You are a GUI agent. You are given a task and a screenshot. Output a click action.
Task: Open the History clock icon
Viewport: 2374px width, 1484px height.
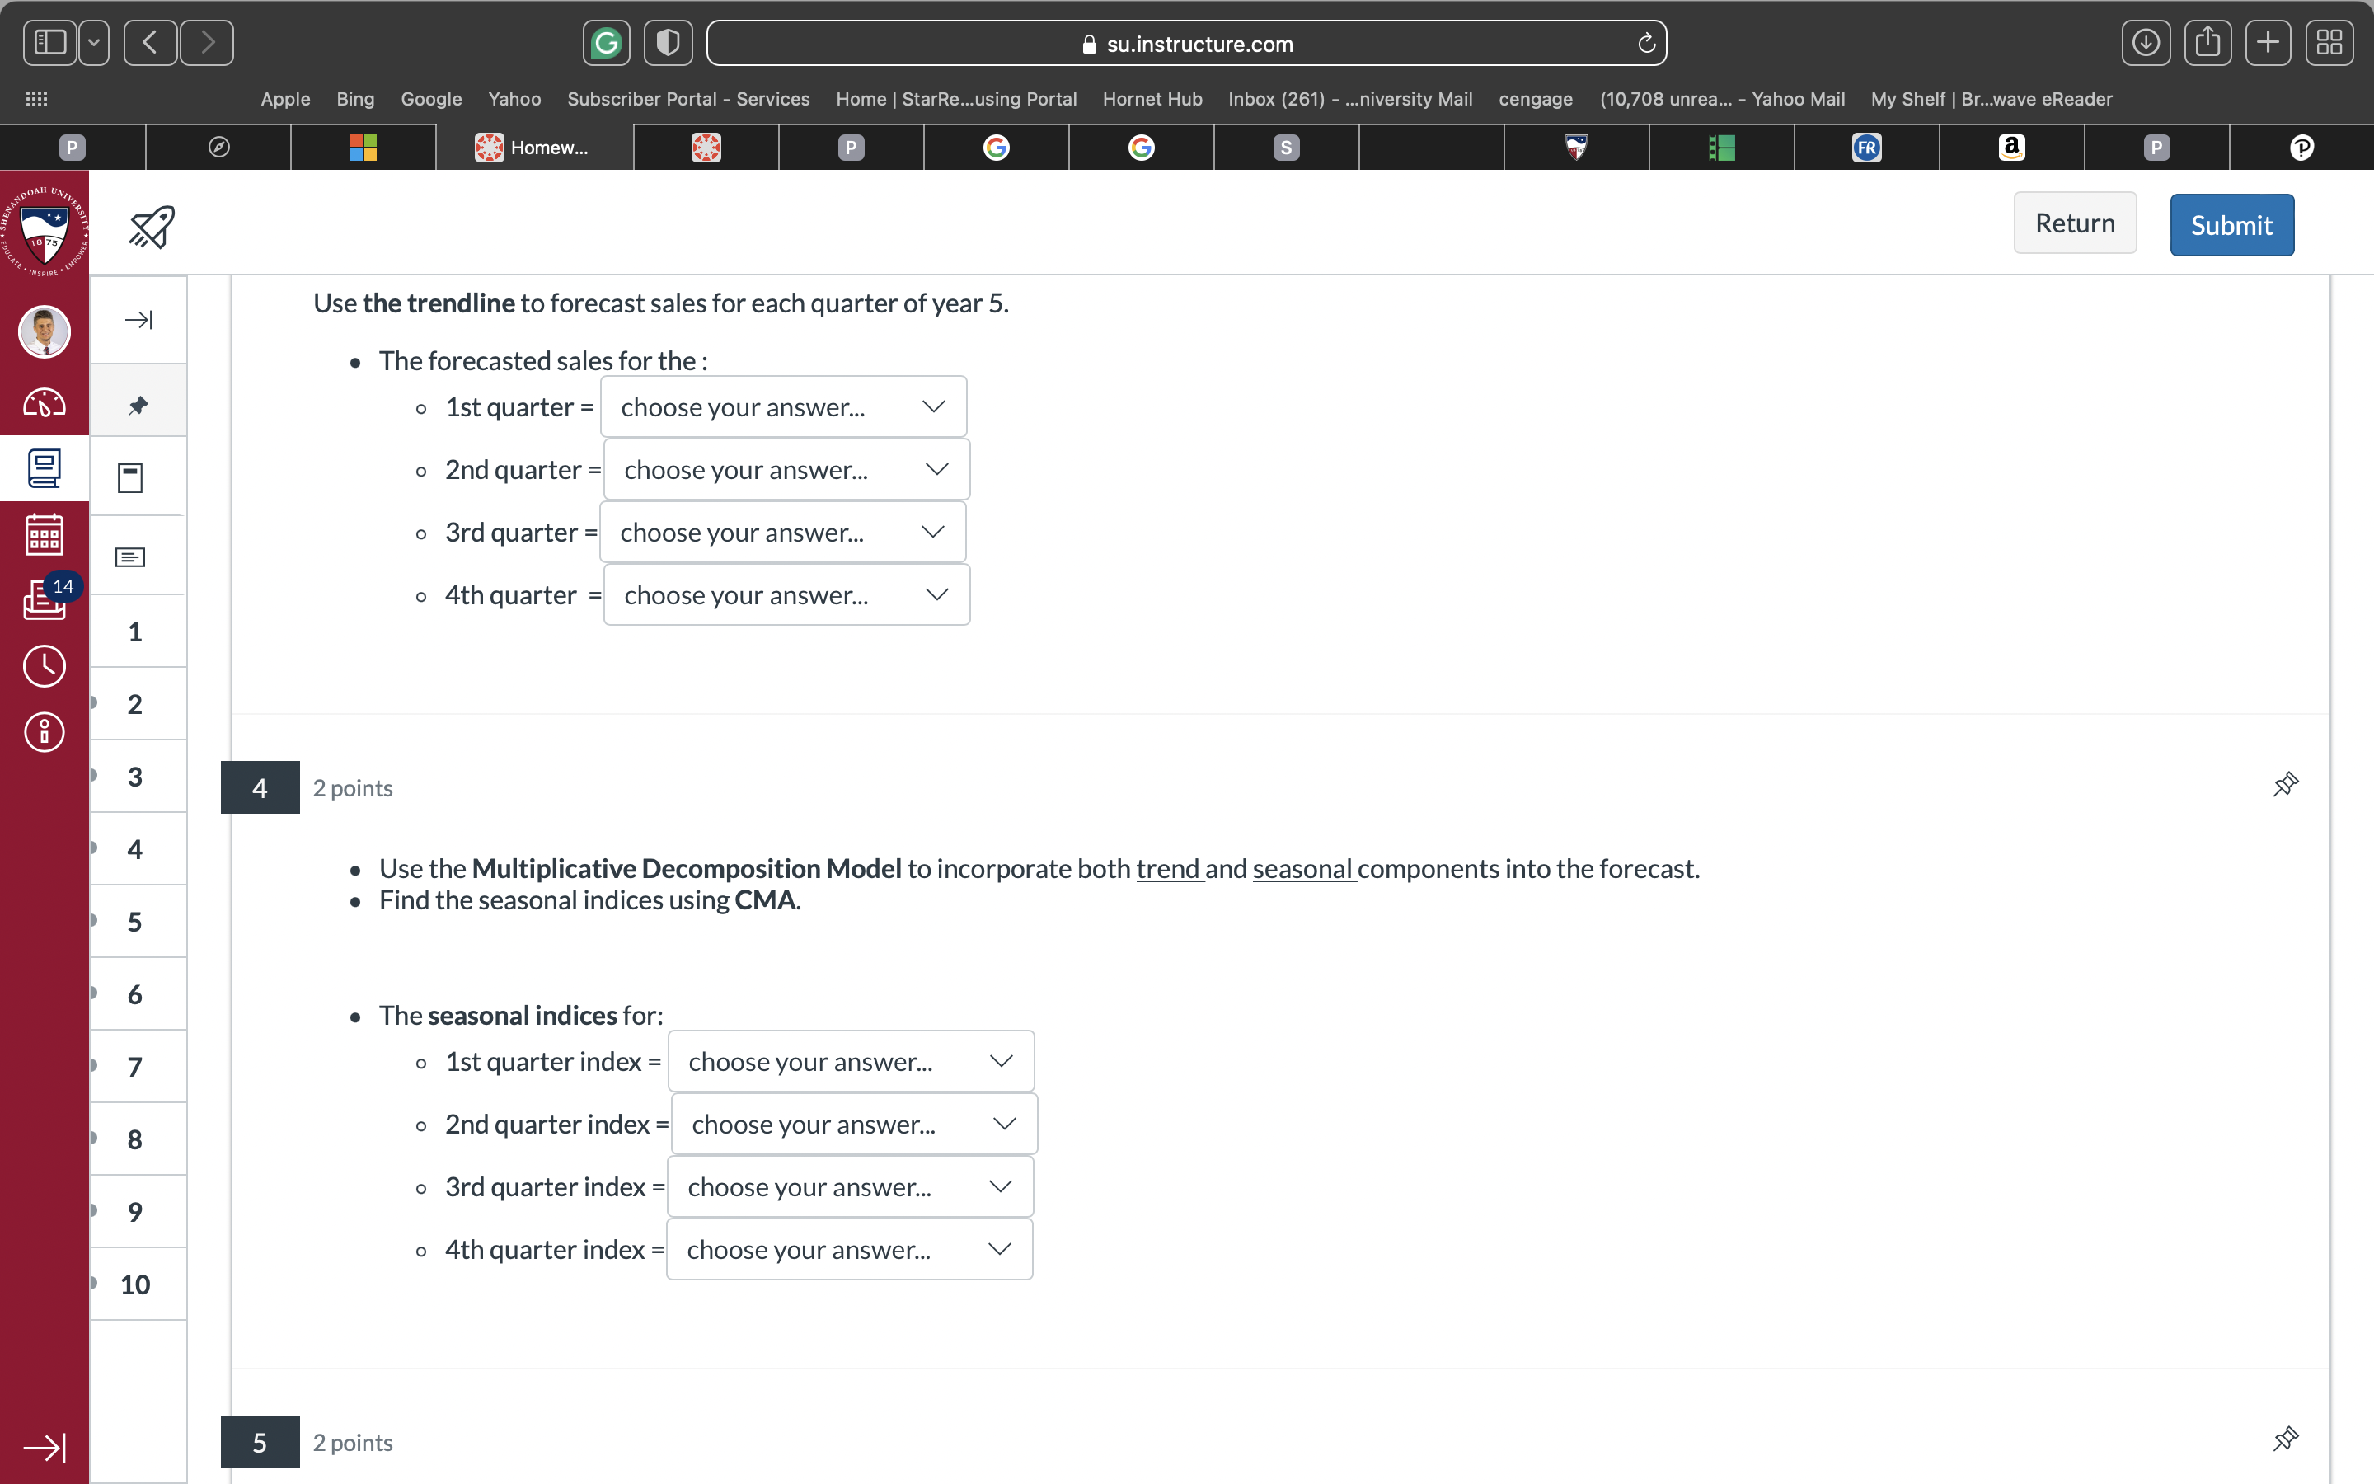[45, 666]
